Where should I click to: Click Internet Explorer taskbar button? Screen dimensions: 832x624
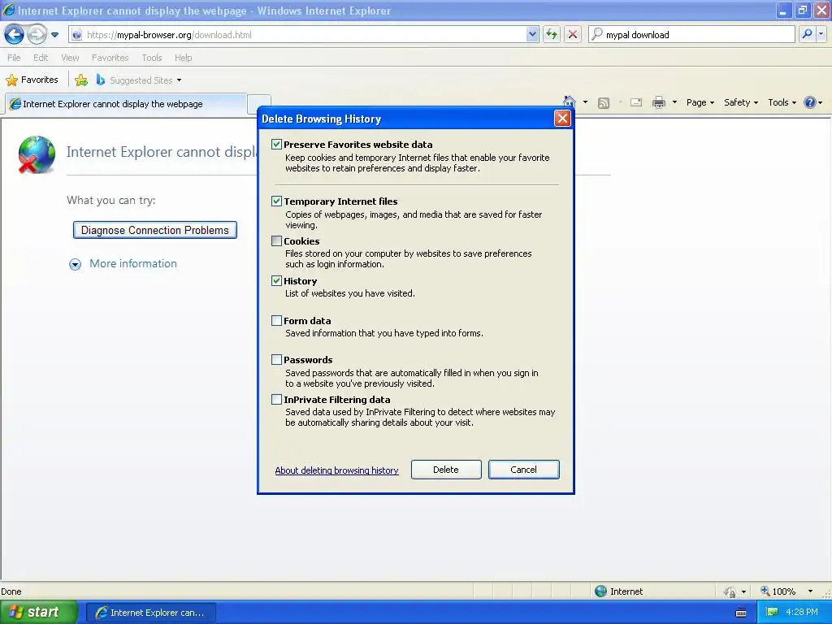150,613
